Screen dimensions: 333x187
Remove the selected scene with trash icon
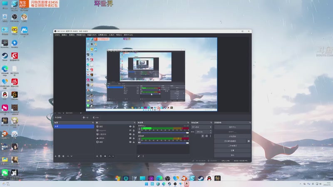point(59,156)
